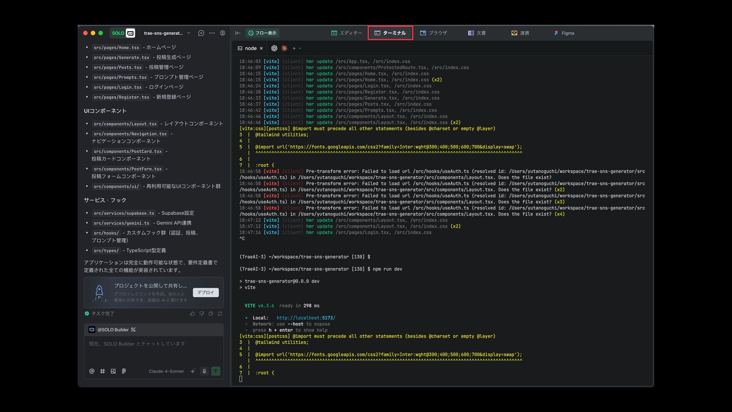Expand the trae-sns-generator project dropdown
Viewport: 732px width, 412px height.
[x=188, y=33]
